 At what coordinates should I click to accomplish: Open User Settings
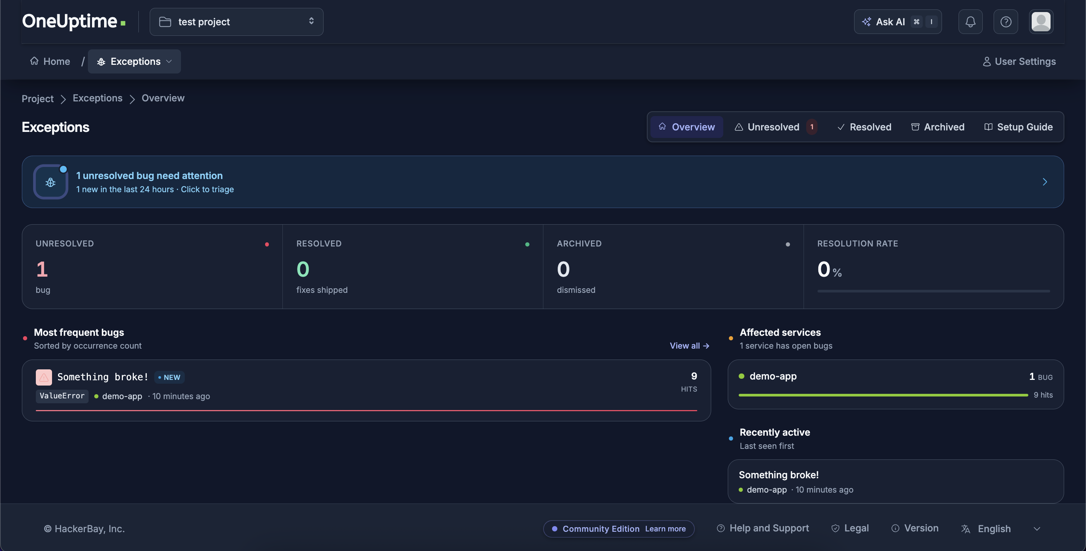pos(1019,61)
